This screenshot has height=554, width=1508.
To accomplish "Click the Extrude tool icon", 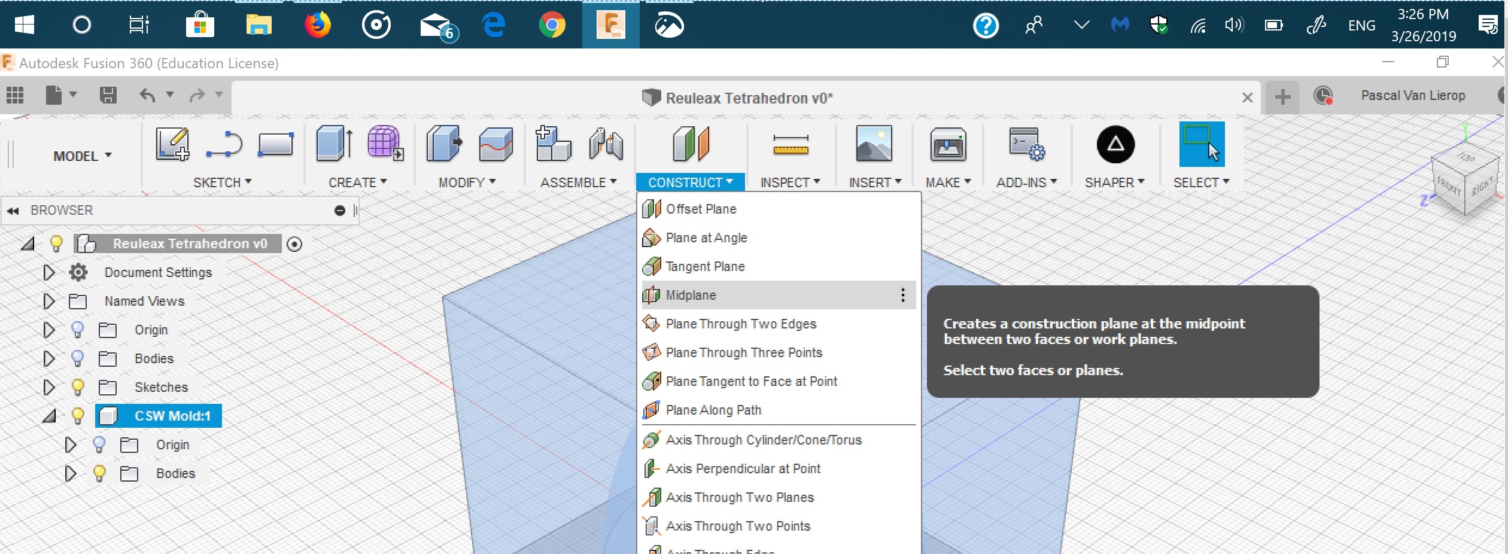I will tap(334, 144).
